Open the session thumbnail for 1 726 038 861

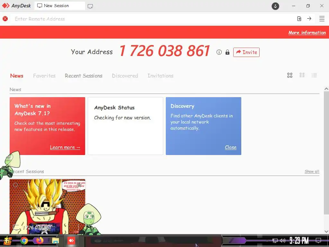tap(48, 207)
